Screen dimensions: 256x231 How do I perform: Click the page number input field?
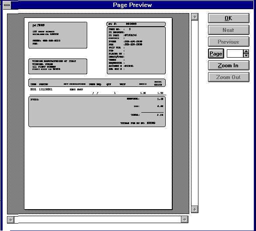pyautogui.click(x=235, y=53)
